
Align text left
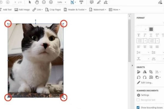point(139,47)
